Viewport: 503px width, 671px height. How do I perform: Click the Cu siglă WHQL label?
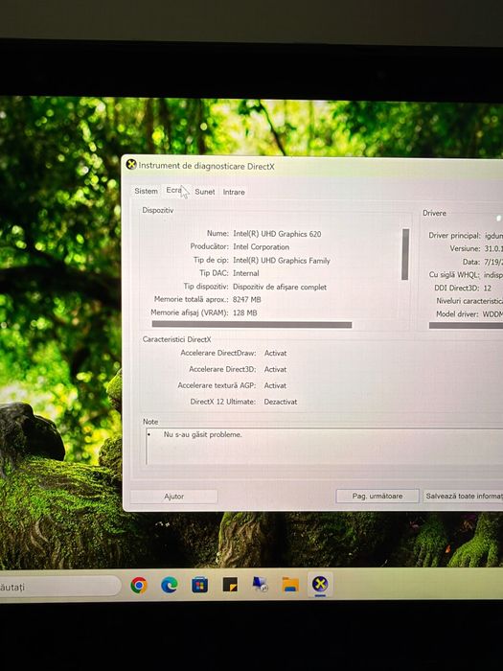454,275
